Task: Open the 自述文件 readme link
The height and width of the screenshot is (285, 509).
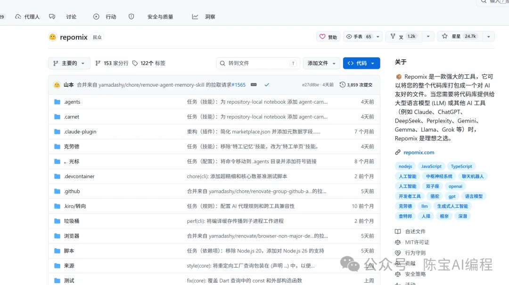Action: click(415, 231)
